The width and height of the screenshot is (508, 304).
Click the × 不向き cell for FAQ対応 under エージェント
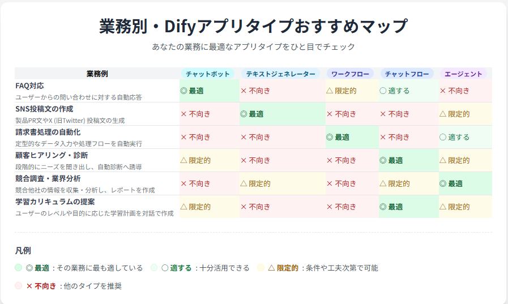(465, 91)
